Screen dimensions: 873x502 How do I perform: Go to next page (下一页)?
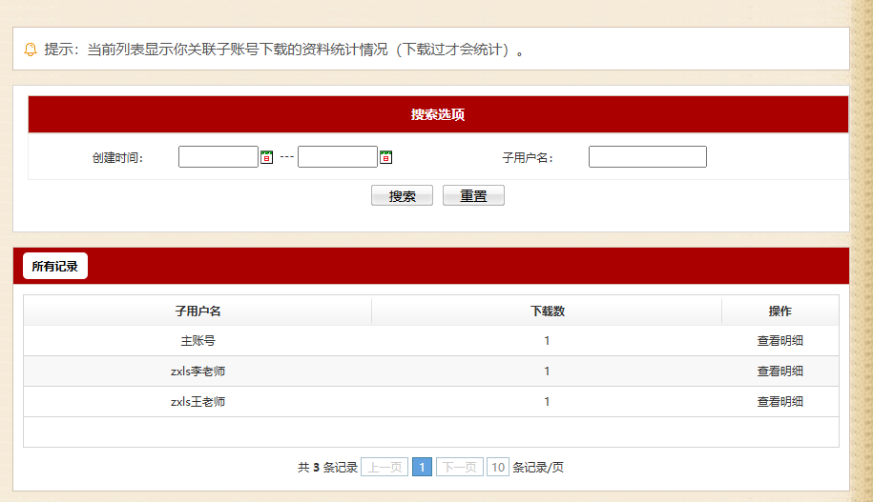tap(460, 468)
